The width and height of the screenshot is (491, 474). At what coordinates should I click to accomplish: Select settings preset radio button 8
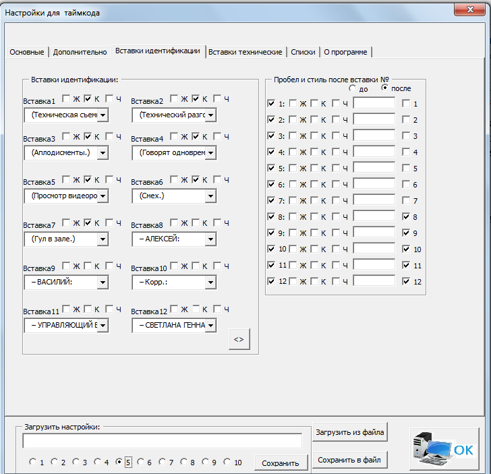coord(184,462)
